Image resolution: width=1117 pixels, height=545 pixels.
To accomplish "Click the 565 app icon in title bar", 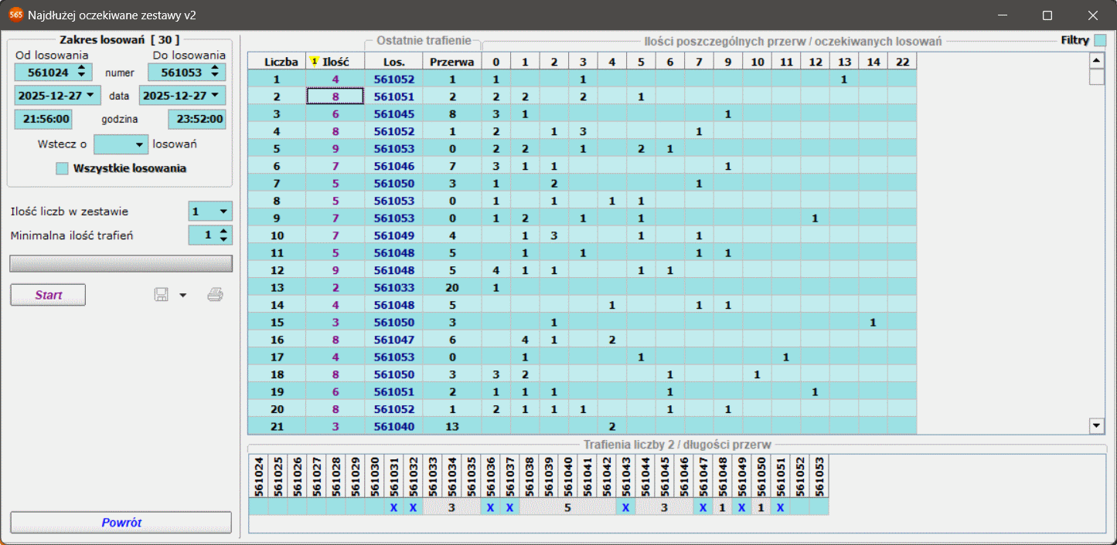I will pos(15,15).
